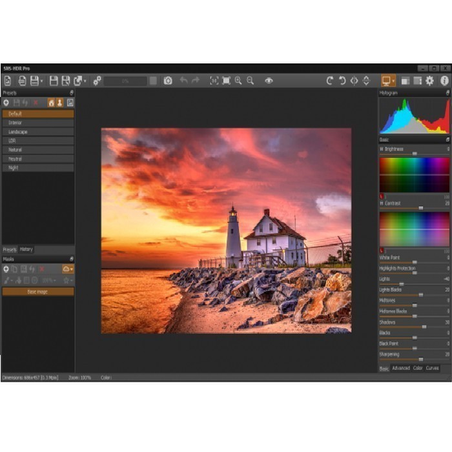Switch to the Curves tab
This screenshot has height=452, width=452.
432,369
